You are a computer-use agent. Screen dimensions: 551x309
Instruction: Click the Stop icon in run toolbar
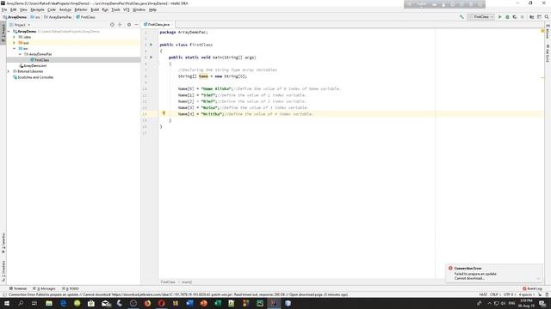click(523, 17)
